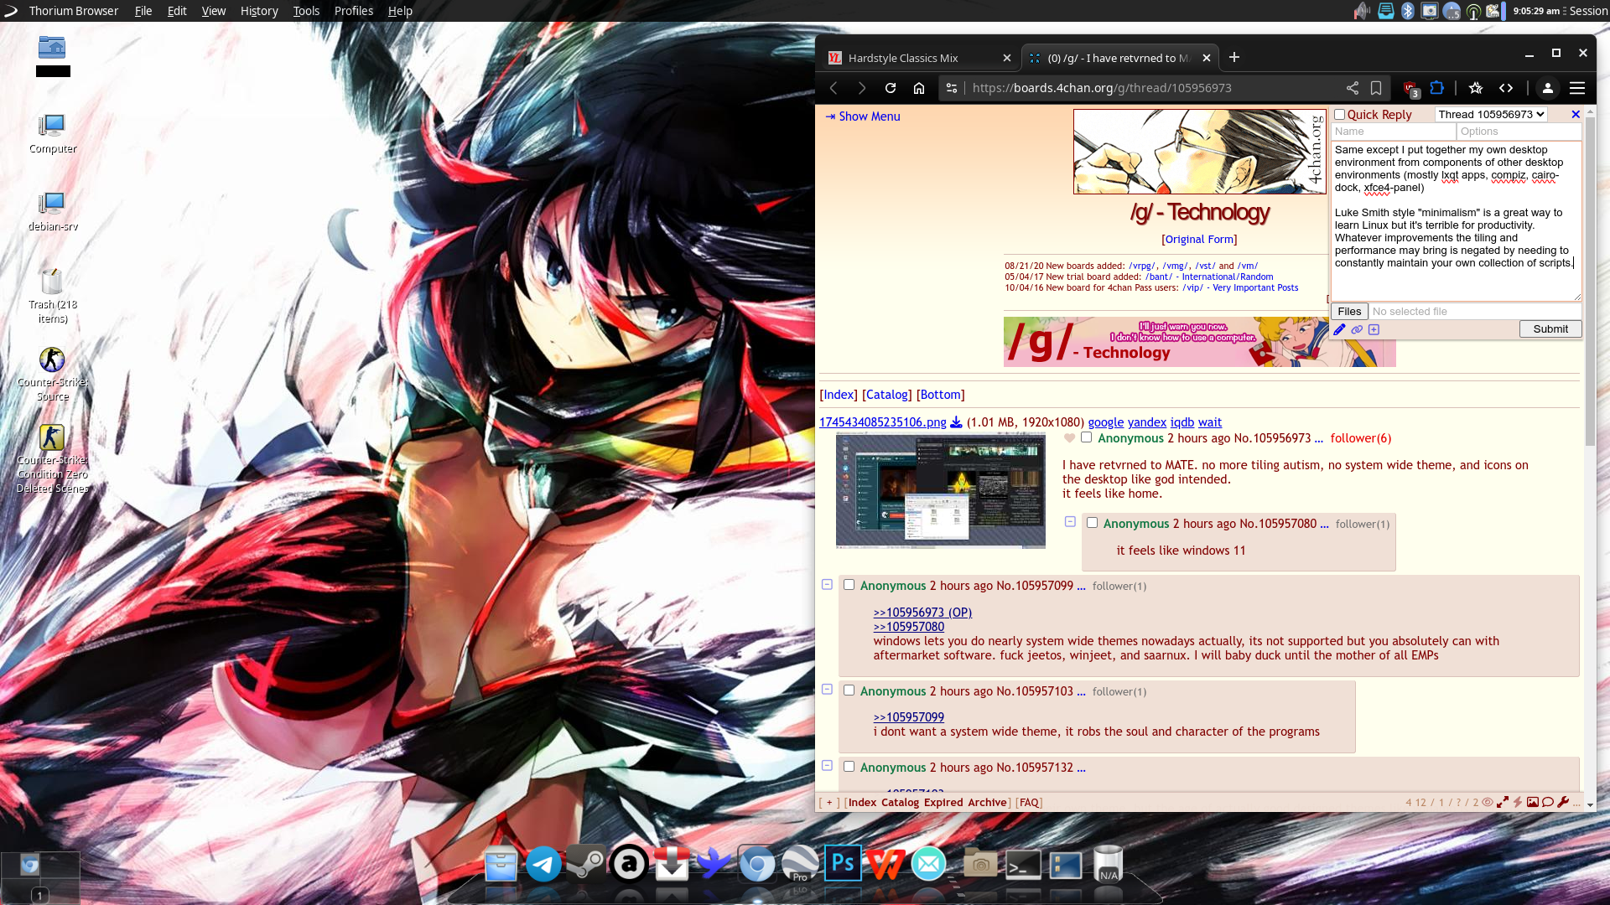Download image 1745434085235106.png via arrow icon
Image resolution: width=1610 pixels, height=905 pixels.
[956, 422]
